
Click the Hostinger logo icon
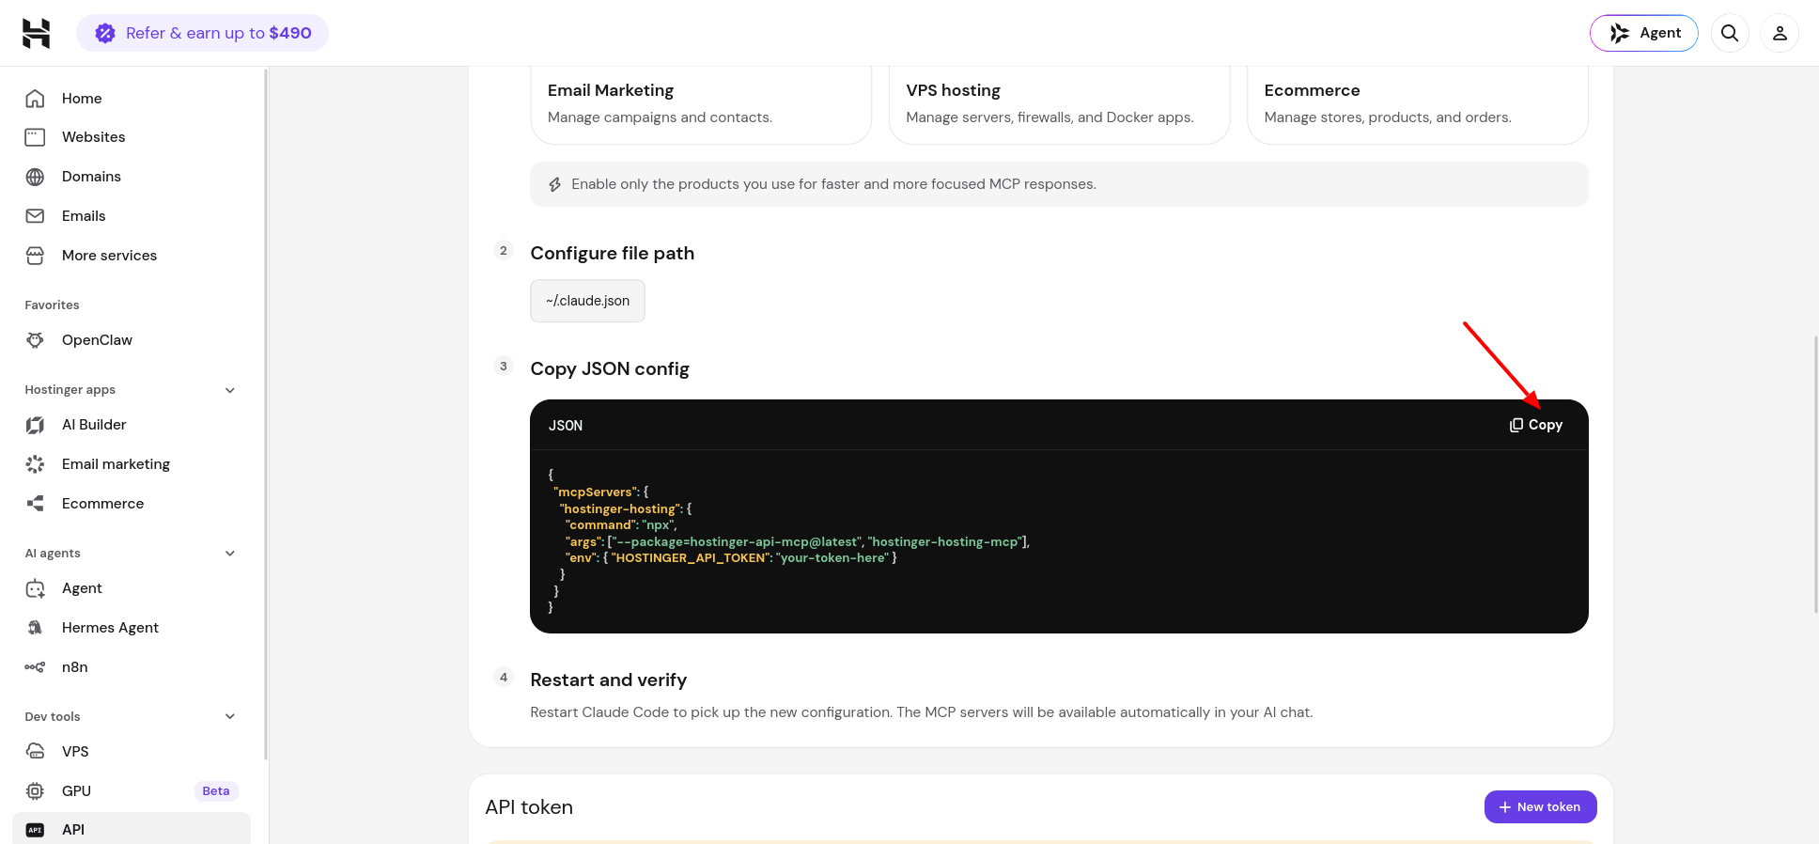[36, 33]
